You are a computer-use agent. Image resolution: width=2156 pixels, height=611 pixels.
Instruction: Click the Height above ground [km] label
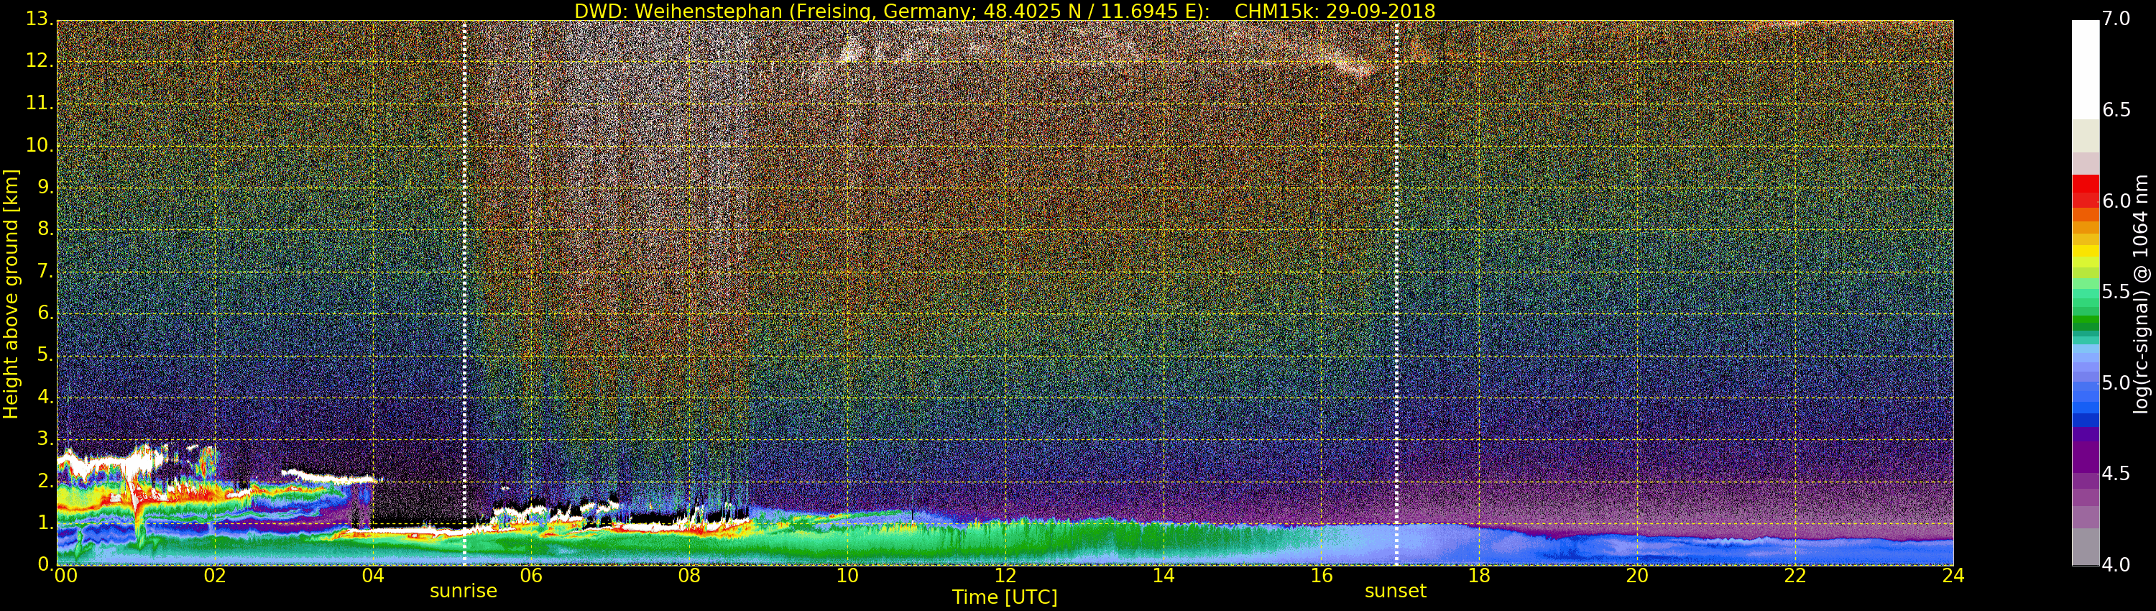(11, 293)
